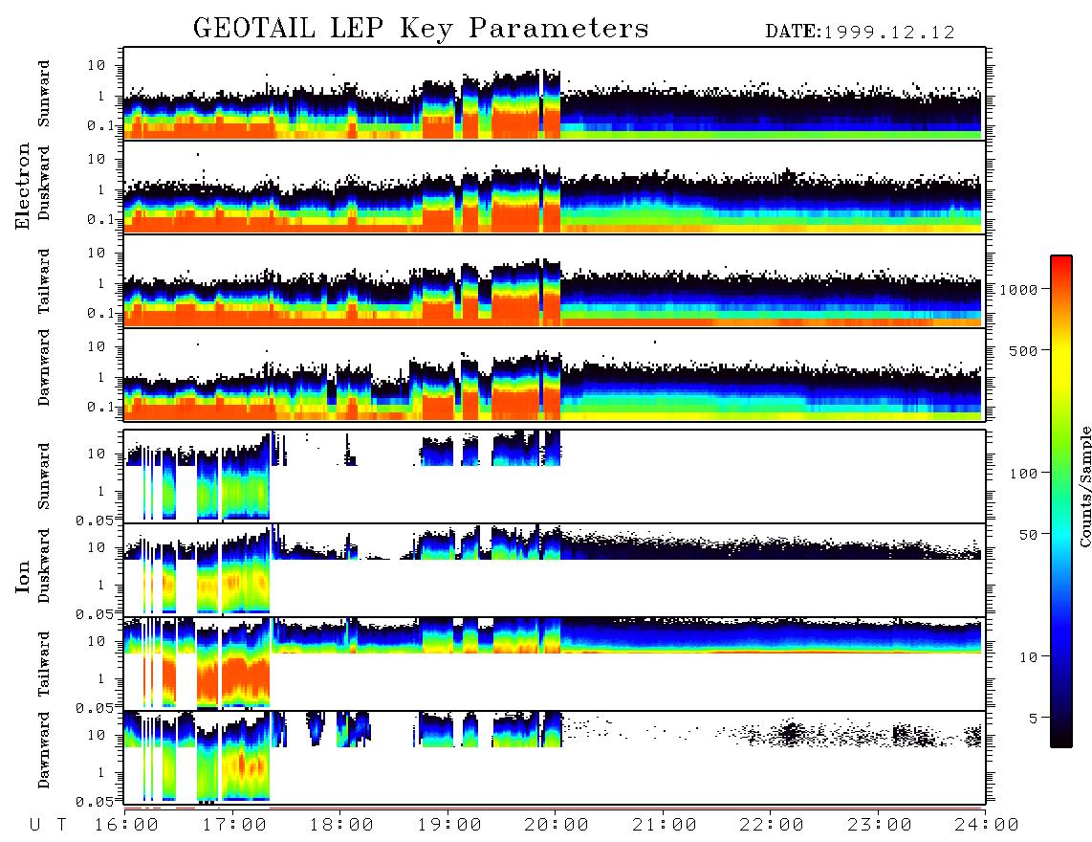
Task: Select the Ion 'Tailward' panel label
Action: tap(44, 664)
